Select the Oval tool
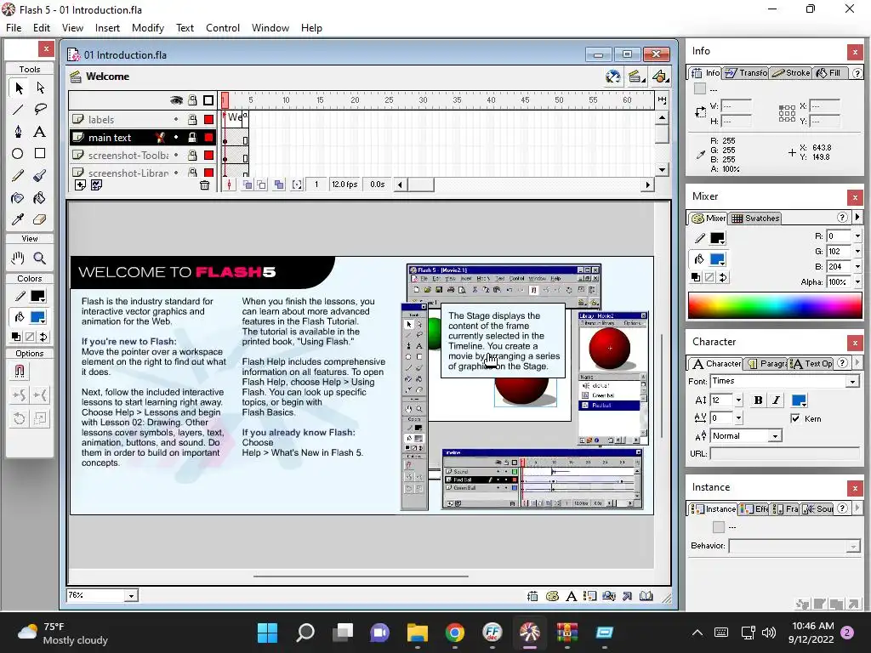The width and height of the screenshot is (871, 653). [x=19, y=154]
